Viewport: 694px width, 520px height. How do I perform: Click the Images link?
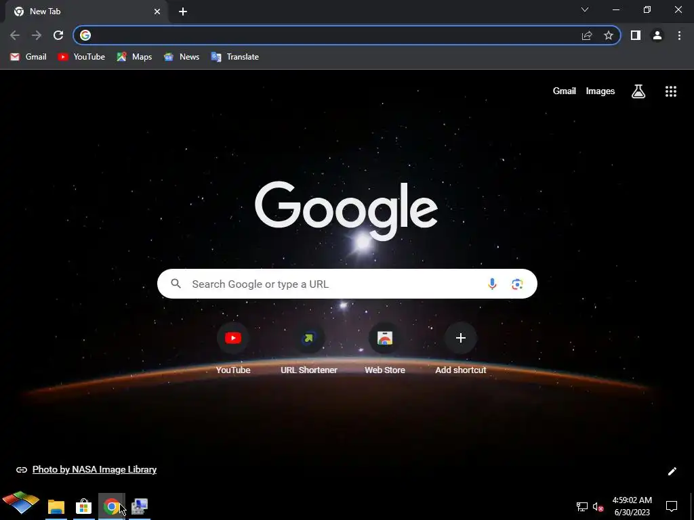coord(600,91)
